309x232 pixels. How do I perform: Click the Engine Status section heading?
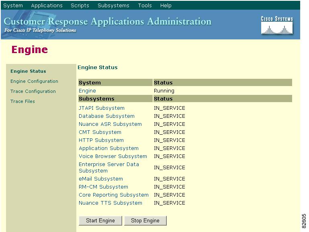point(98,68)
